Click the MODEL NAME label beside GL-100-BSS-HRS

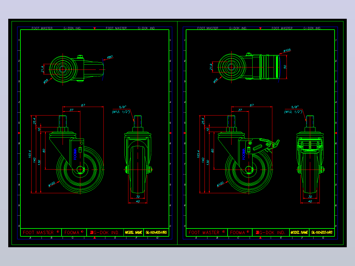pyautogui.click(x=299, y=232)
